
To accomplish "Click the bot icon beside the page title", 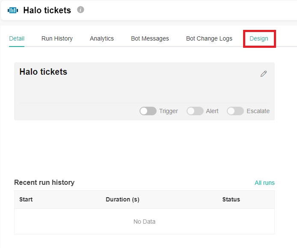I will (13, 10).
